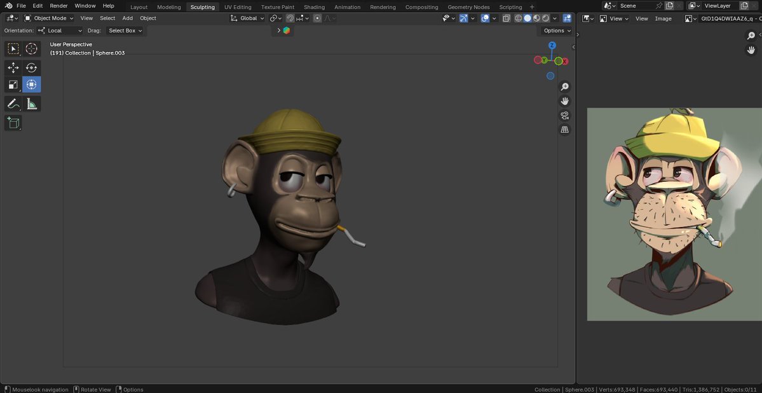Click the ViewLayer name field
The width and height of the screenshot is (762, 393).
[720, 6]
